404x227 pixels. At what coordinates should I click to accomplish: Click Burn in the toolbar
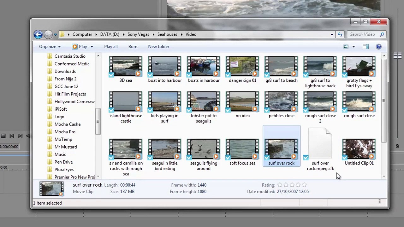pyautogui.click(x=133, y=47)
